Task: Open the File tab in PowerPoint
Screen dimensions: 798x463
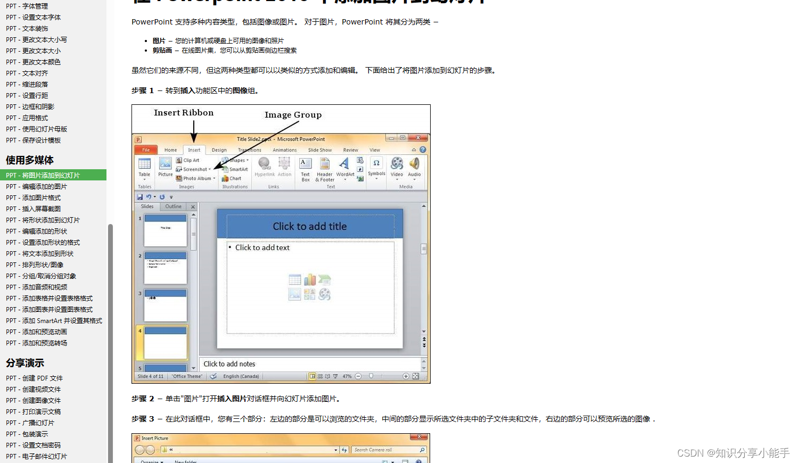Action: click(146, 150)
